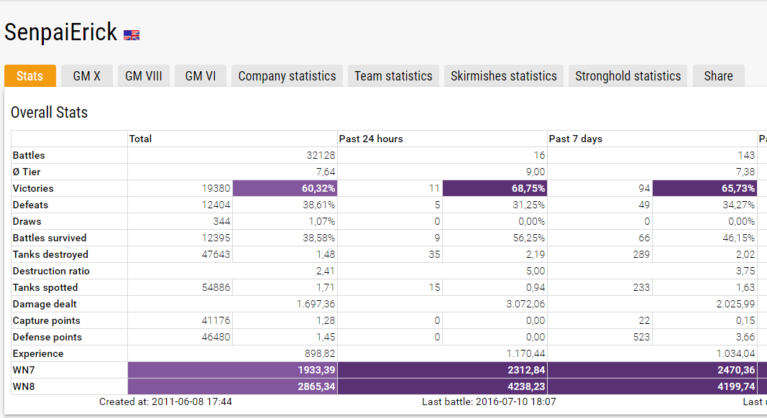Click total tanks destroyed value 47643
Image resolution: width=767 pixels, height=418 pixels.
coord(216,255)
